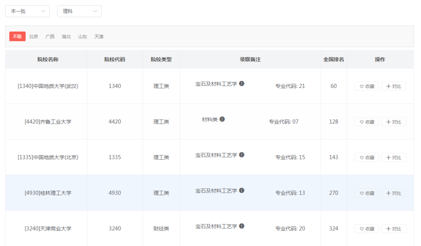Click info icon for 天津商业大学 major
Image resolution: width=421 pixels, height=246 pixels.
click(242, 226)
